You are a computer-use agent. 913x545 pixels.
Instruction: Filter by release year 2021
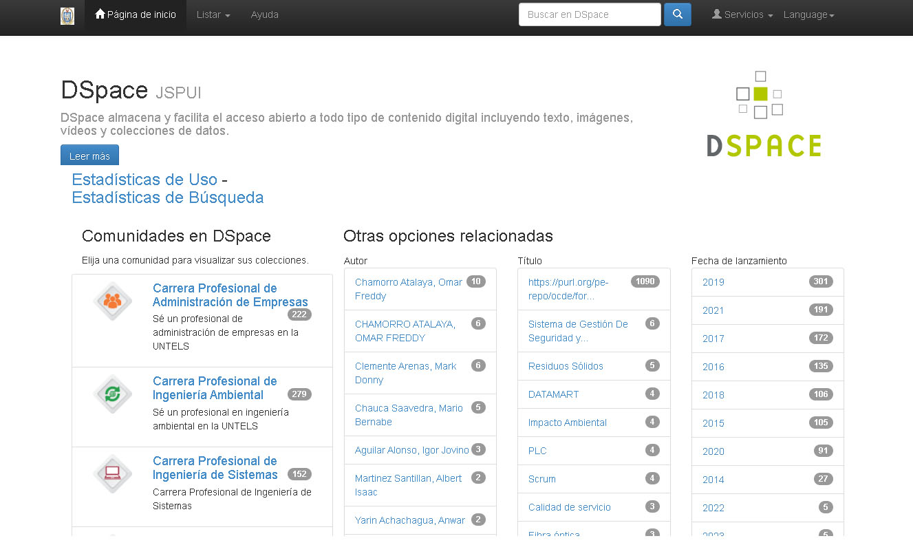(x=713, y=310)
